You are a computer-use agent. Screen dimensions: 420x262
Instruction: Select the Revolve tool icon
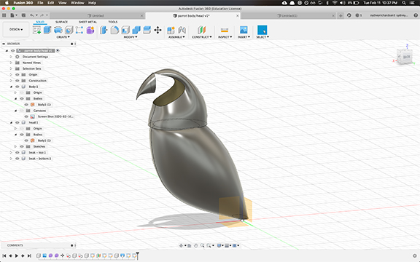coord(58,30)
